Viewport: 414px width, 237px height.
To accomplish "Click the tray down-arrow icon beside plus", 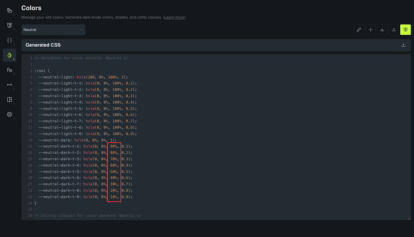I will pos(382,29).
